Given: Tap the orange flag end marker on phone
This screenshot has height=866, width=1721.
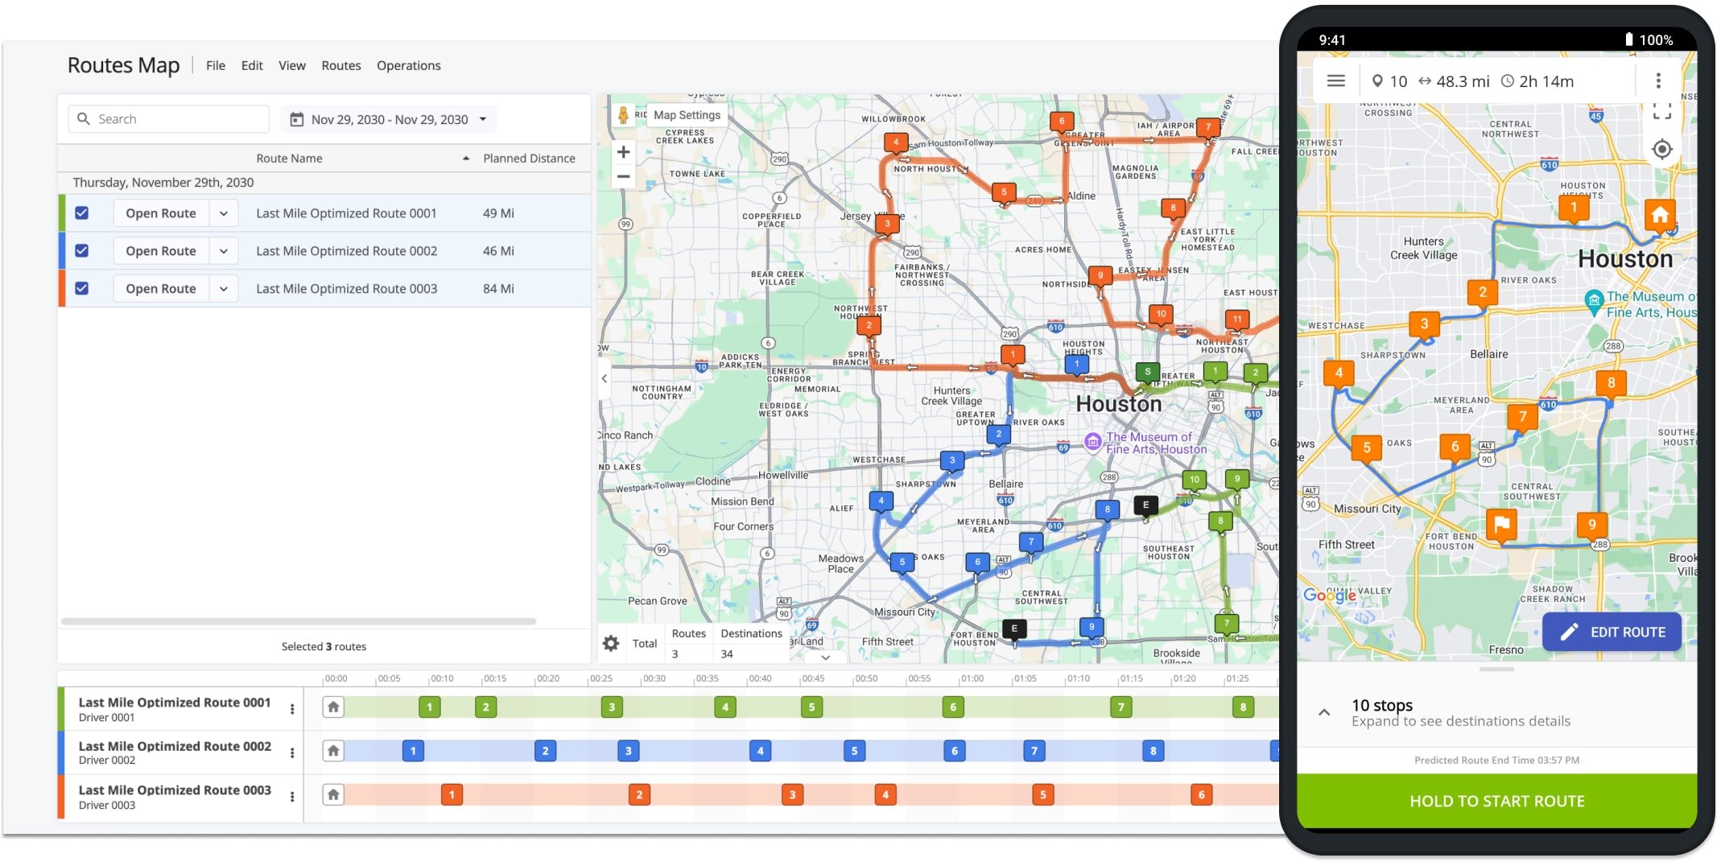Looking at the screenshot, I should pyautogui.click(x=1502, y=525).
